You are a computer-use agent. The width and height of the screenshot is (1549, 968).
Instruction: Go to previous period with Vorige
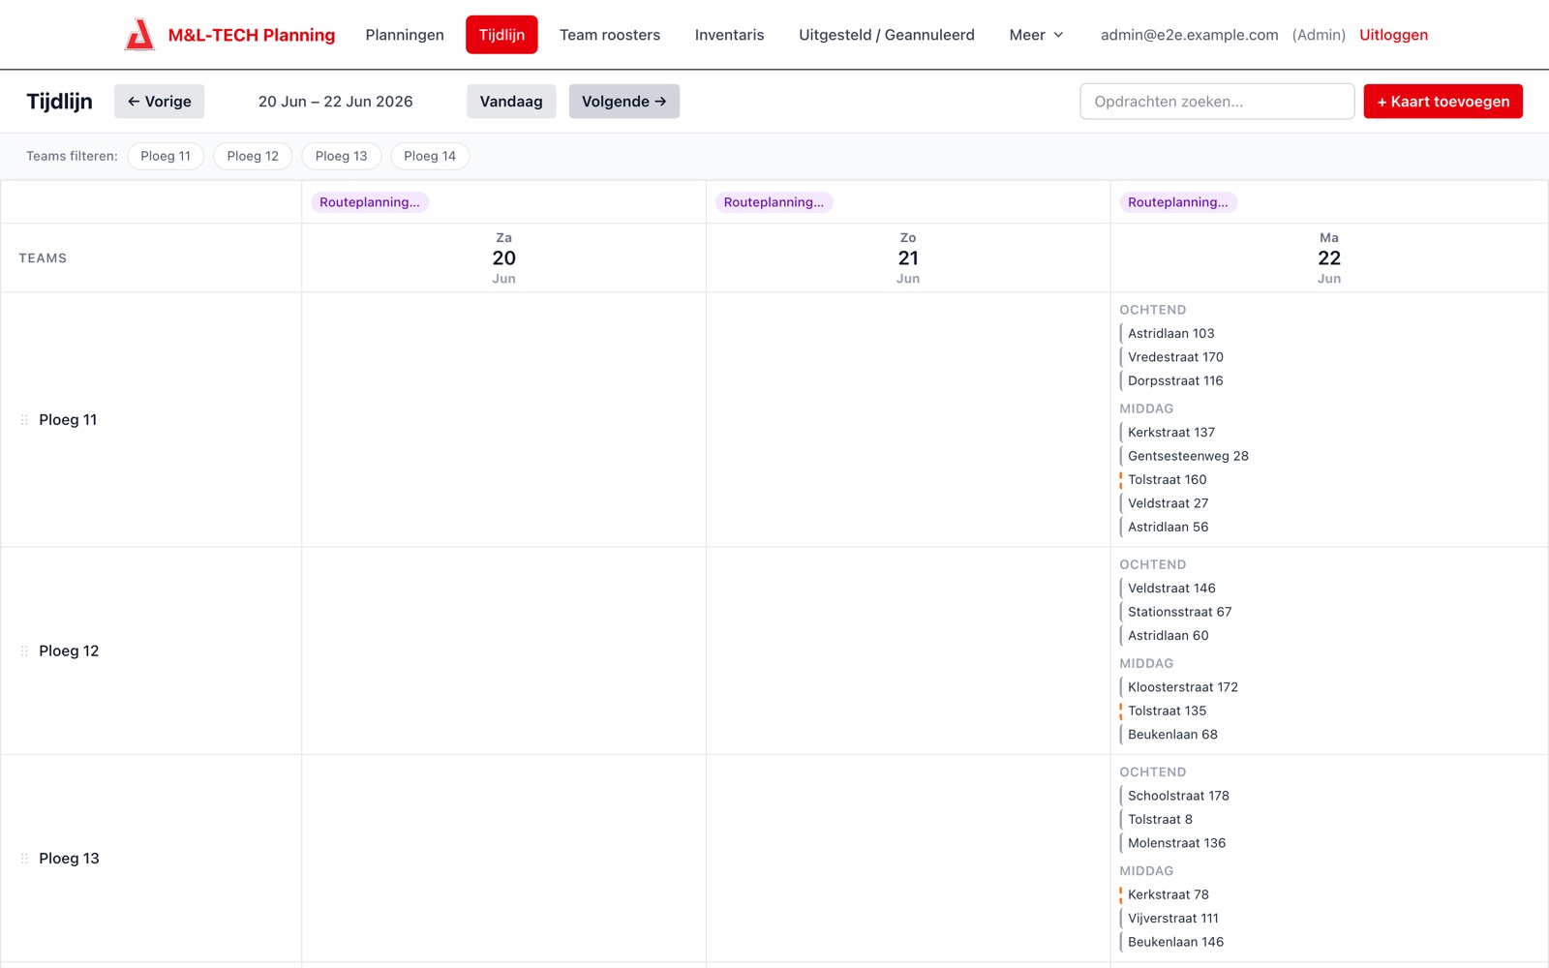point(159,102)
